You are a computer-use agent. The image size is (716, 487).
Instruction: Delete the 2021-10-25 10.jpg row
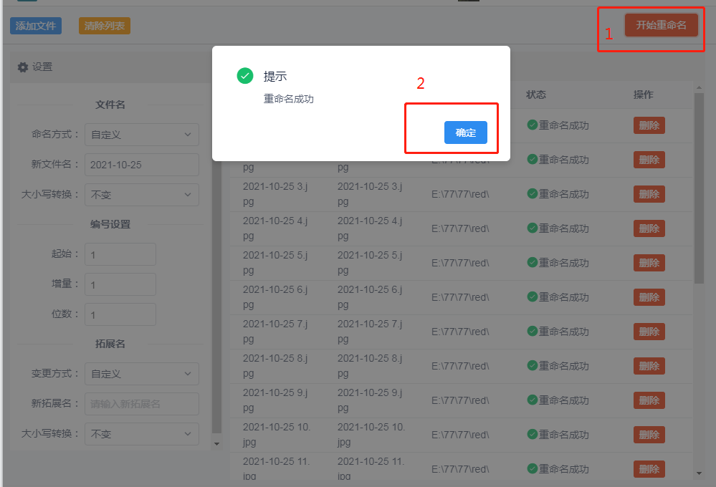pos(649,435)
